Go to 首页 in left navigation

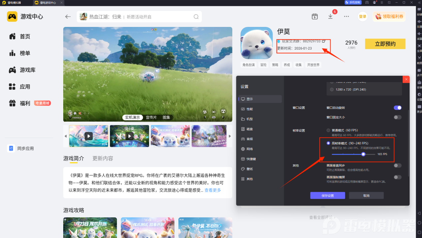point(20,37)
